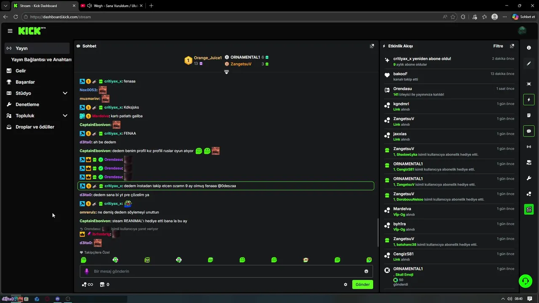Select the Stream - Kick Dashboard browser tab
The width and height of the screenshot is (539, 303).
pos(44,5)
